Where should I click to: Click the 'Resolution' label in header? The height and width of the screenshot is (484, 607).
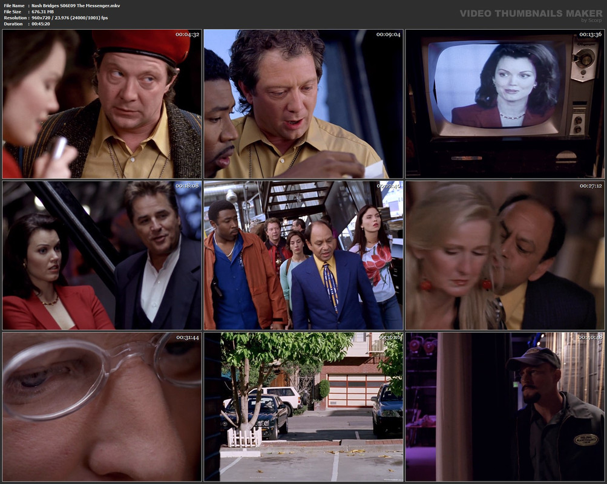(15, 18)
